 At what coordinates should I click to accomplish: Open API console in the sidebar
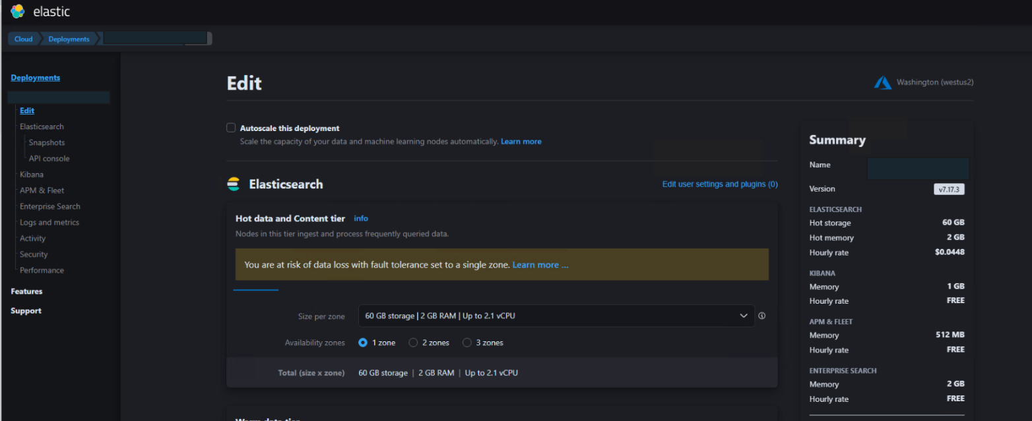click(49, 158)
